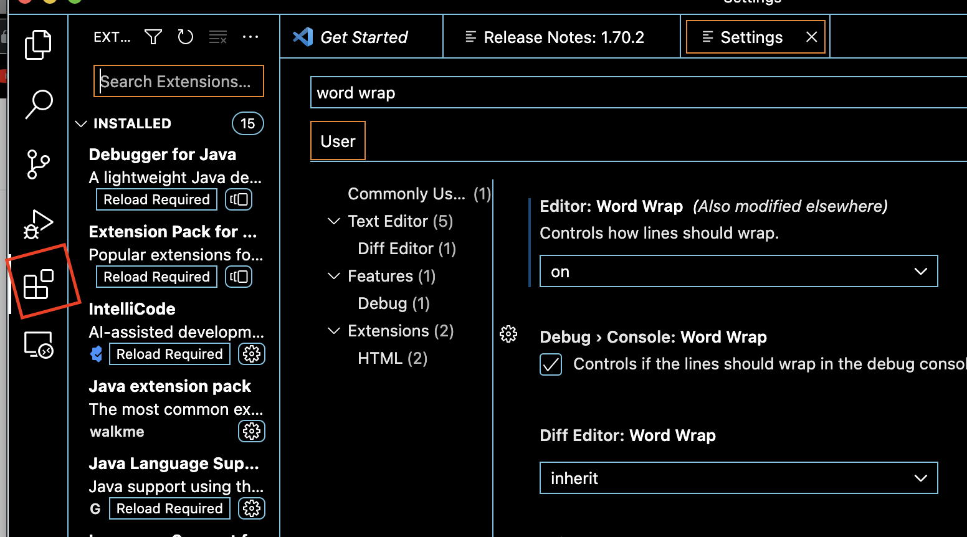Click the filter extensions icon
The height and width of the screenshot is (537, 967).
[153, 37]
